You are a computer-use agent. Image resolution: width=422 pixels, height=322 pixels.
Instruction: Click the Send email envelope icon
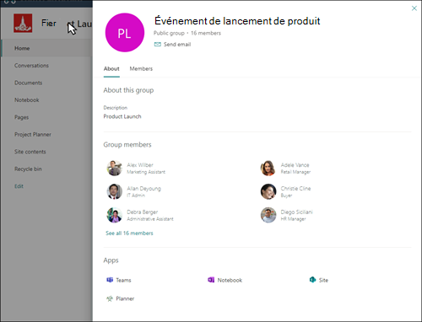coord(158,45)
